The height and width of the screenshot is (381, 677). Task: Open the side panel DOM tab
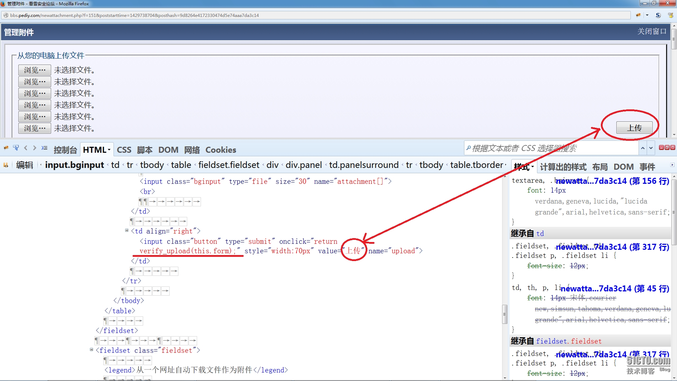(623, 167)
